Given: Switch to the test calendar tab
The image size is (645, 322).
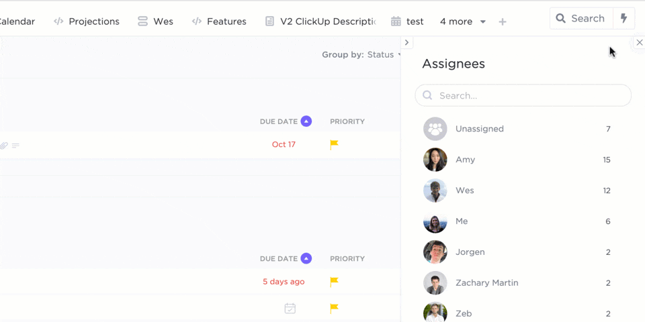Looking at the screenshot, I should (x=407, y=21).
